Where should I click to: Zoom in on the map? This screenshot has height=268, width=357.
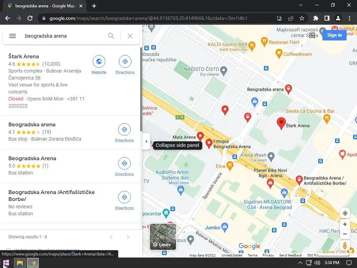click(345, 224)
